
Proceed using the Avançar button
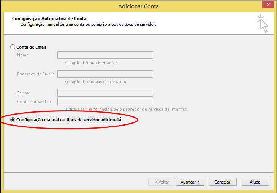[x=190, y=182]
